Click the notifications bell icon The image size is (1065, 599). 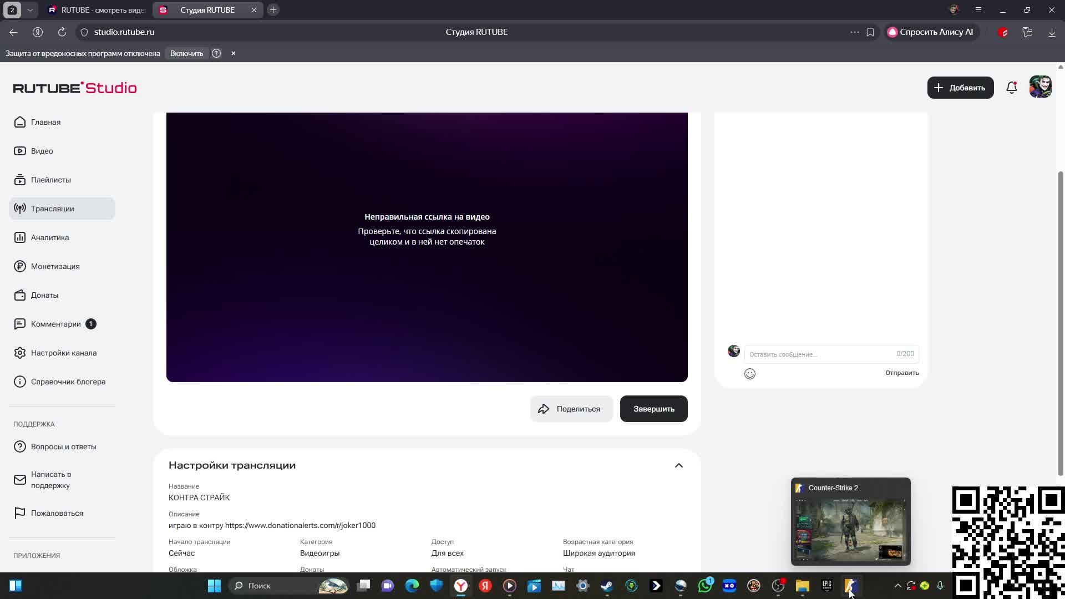(x=1011, y=88)
